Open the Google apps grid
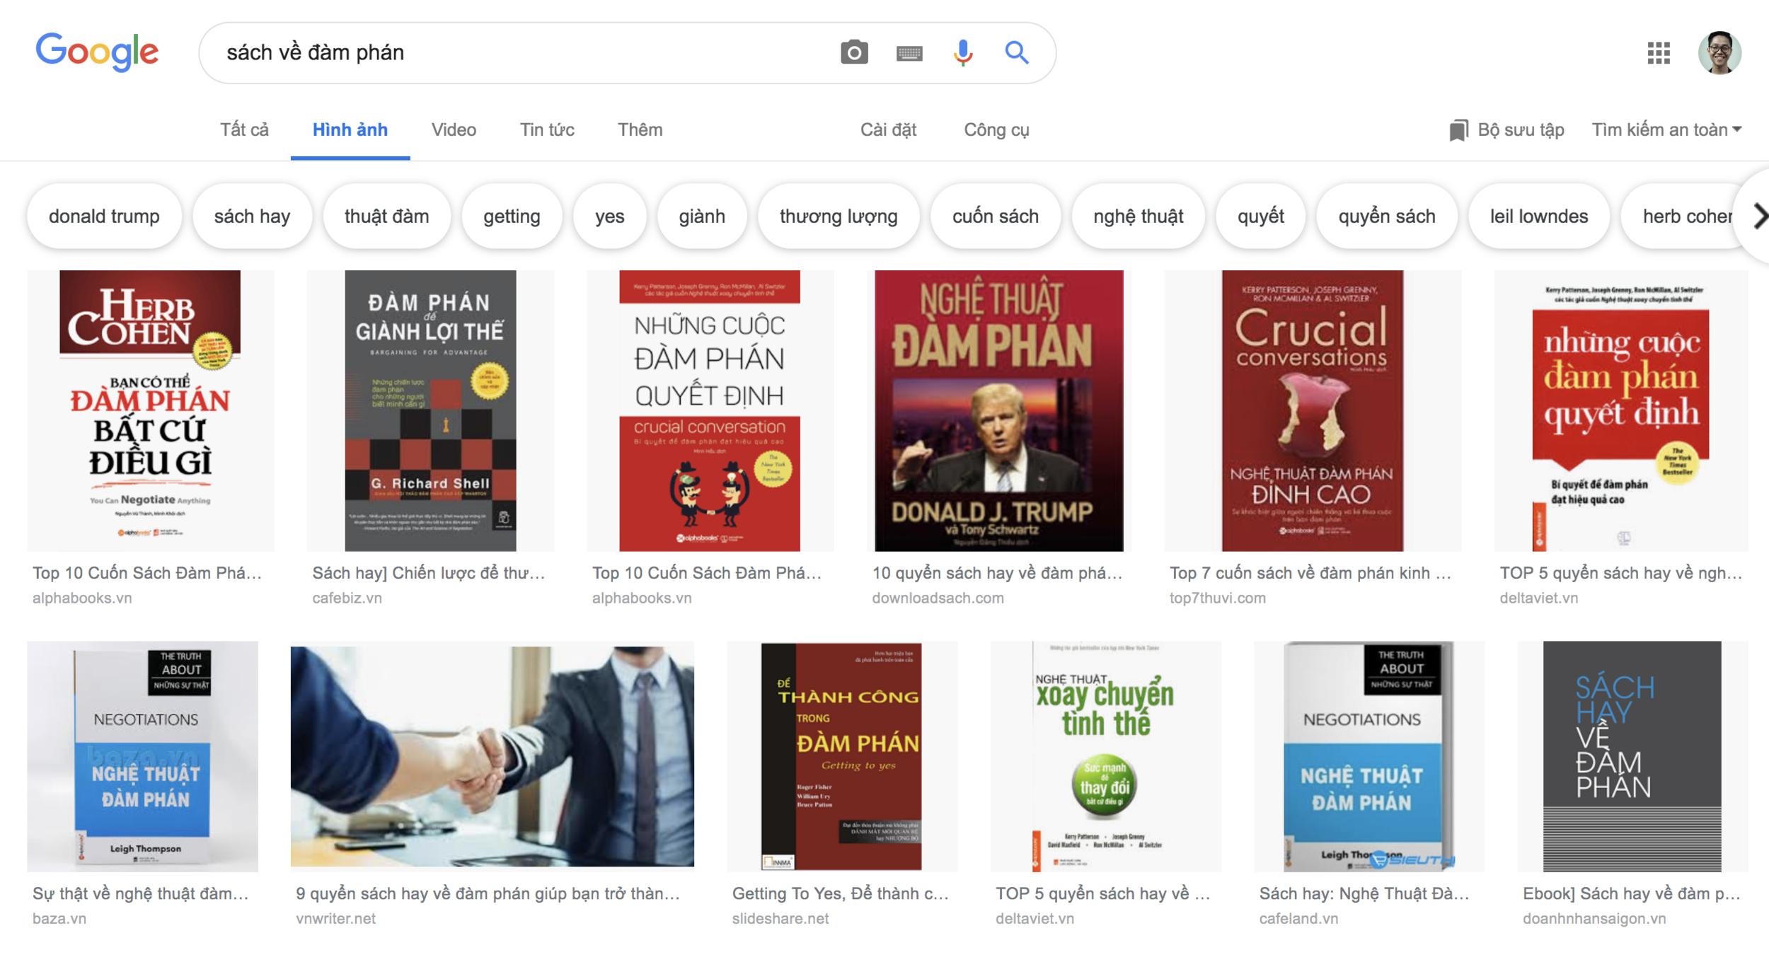The height and width of the screenshot is (955, 1769). pos(1658,52)
